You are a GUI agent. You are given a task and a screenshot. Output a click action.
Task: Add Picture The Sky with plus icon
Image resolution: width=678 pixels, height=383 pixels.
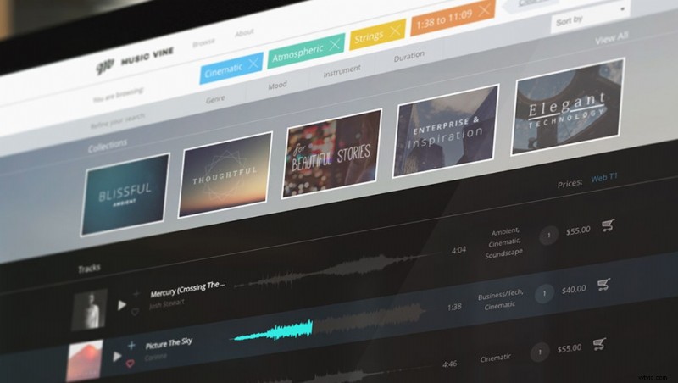(x=131, y=346)
